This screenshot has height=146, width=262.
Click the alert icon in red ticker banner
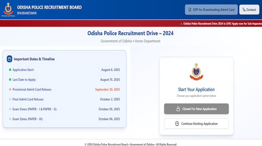click(181, 24)
